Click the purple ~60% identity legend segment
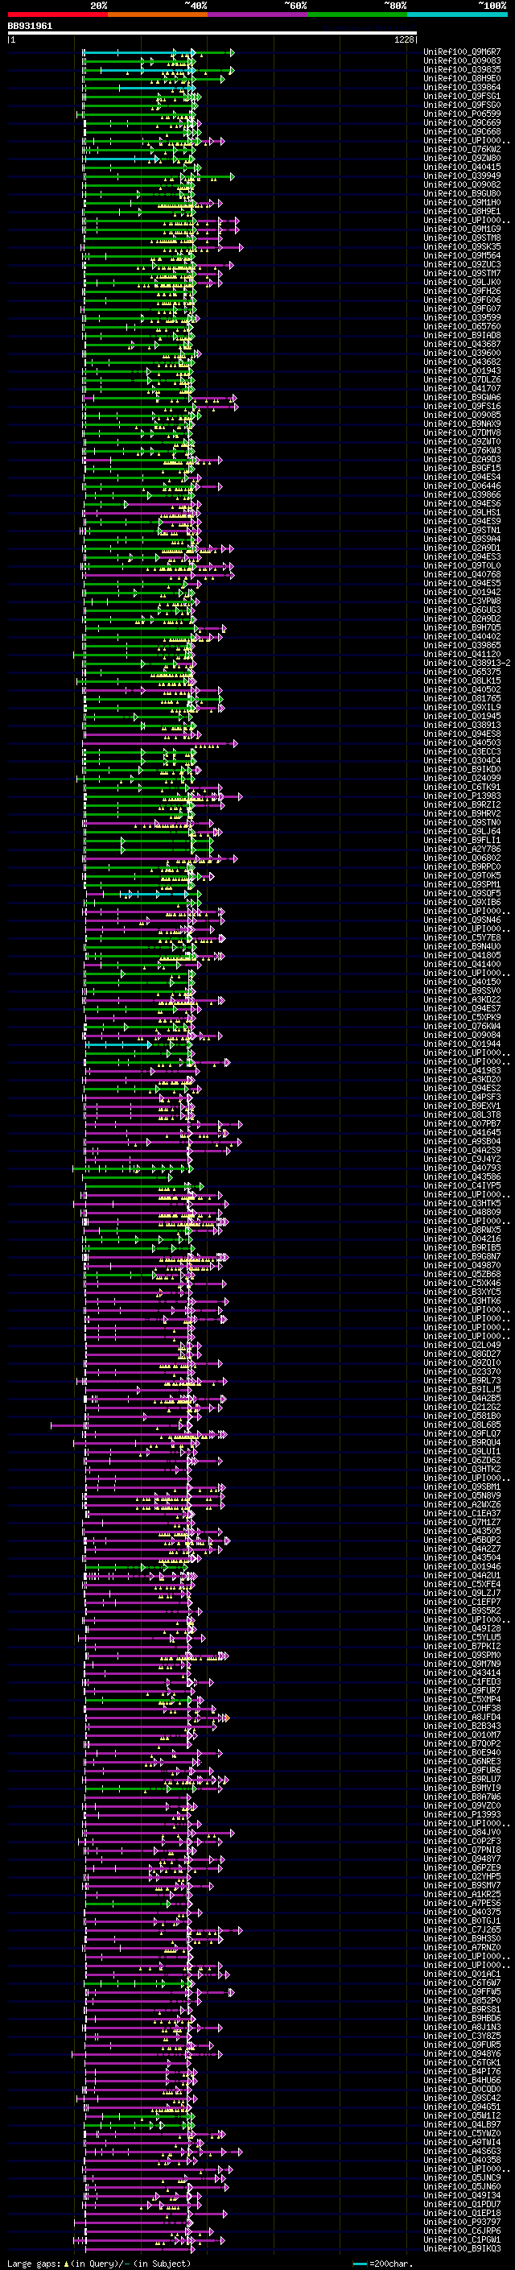Screen dimensions: 515x2270 click(257, 14)
